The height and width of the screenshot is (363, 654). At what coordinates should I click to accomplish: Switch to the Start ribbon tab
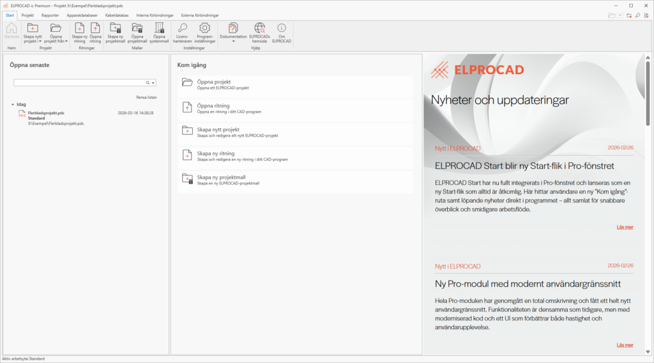[10, 15]
